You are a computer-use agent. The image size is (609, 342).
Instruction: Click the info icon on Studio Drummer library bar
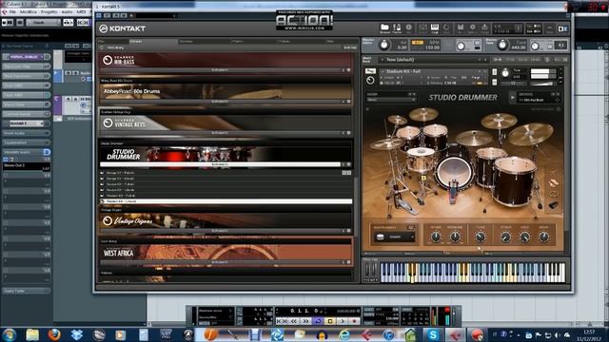344,164
